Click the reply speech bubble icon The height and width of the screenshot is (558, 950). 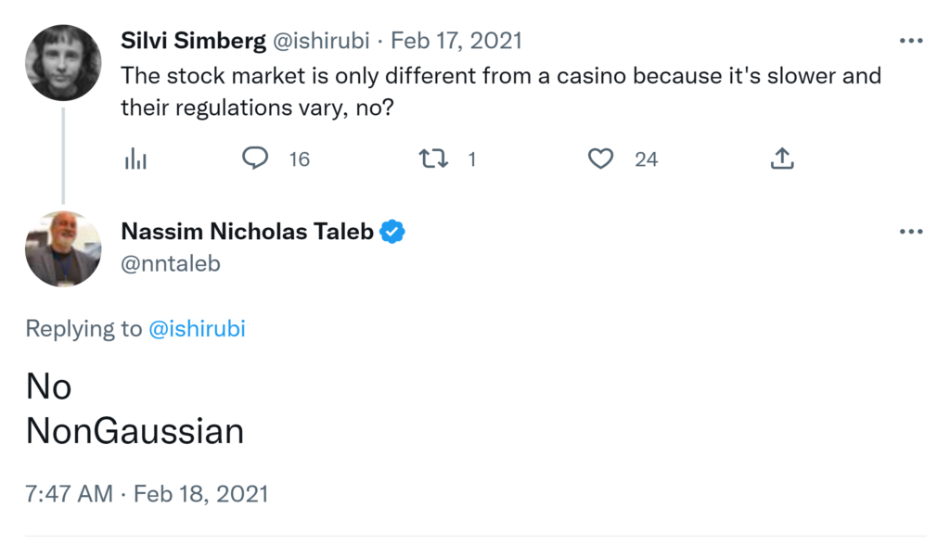255,159
